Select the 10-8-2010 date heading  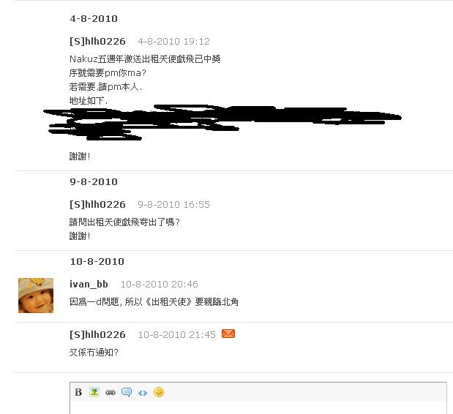(97, 262)
